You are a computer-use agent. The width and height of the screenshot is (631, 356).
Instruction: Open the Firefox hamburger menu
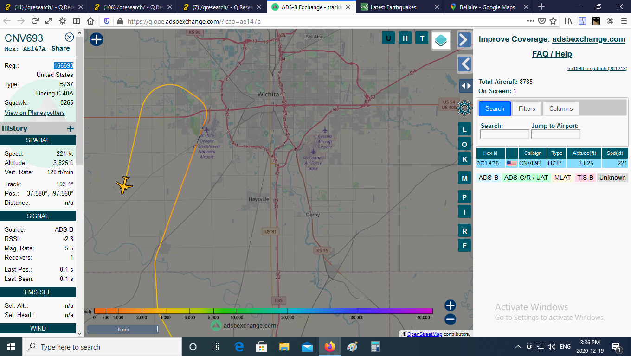[623, 21]
